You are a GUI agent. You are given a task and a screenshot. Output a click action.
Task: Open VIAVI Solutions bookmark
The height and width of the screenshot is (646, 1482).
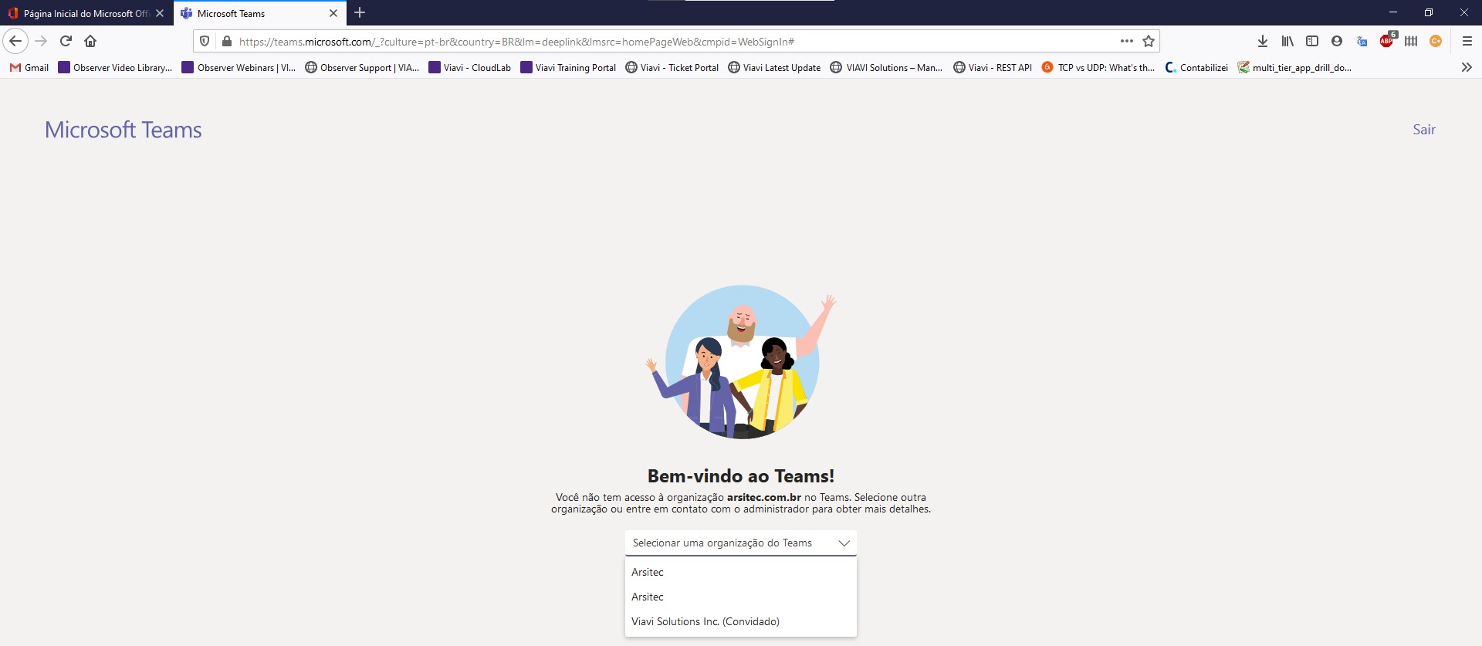(887, 67)
